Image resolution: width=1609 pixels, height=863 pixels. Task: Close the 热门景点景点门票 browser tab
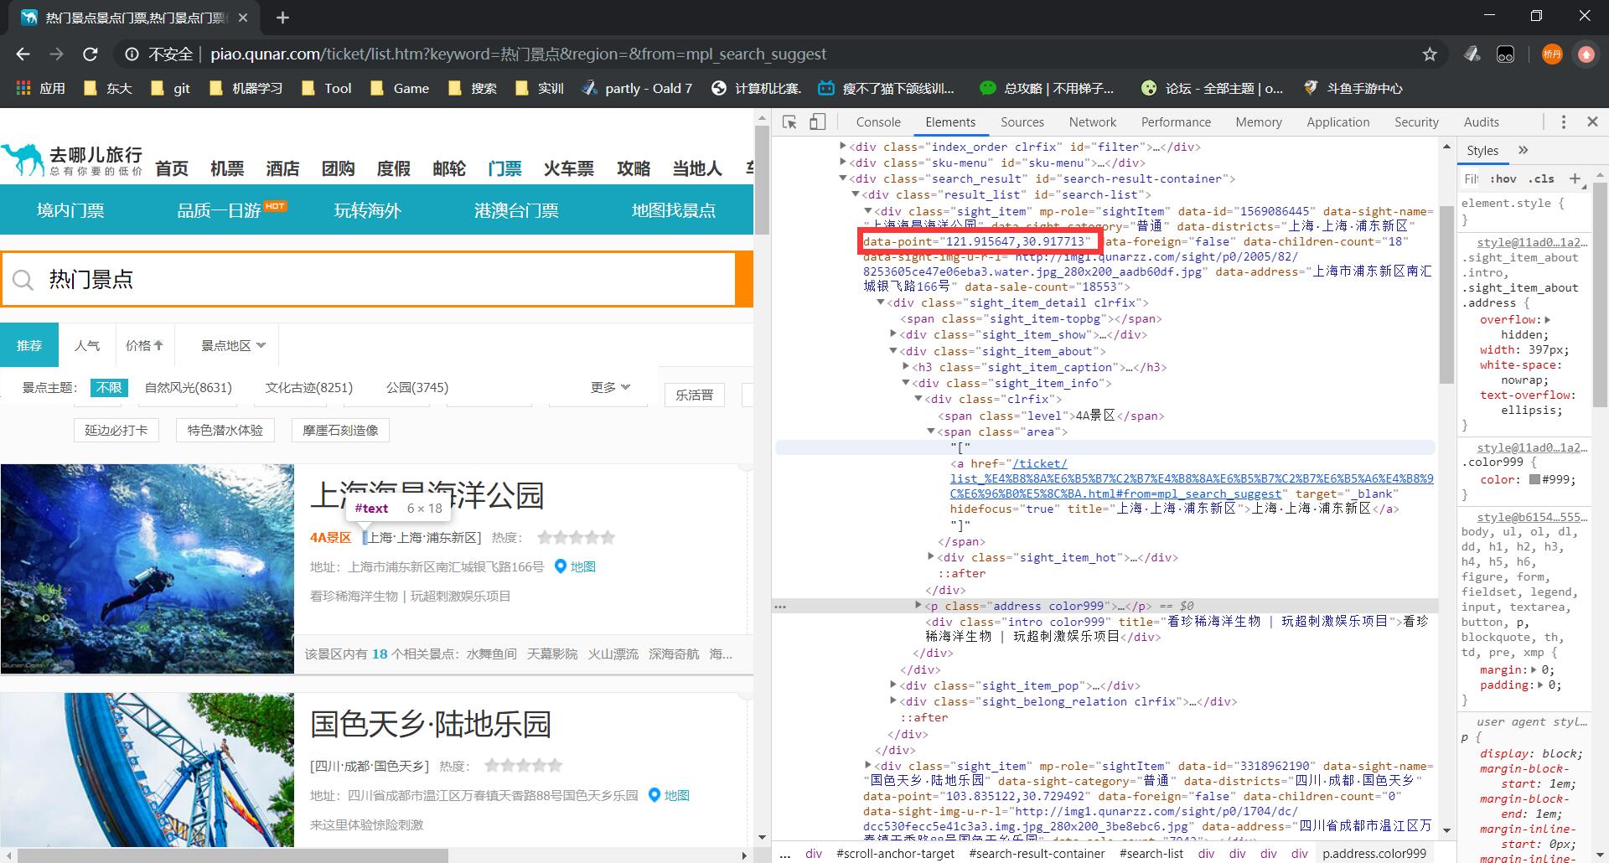pos(243,18)
